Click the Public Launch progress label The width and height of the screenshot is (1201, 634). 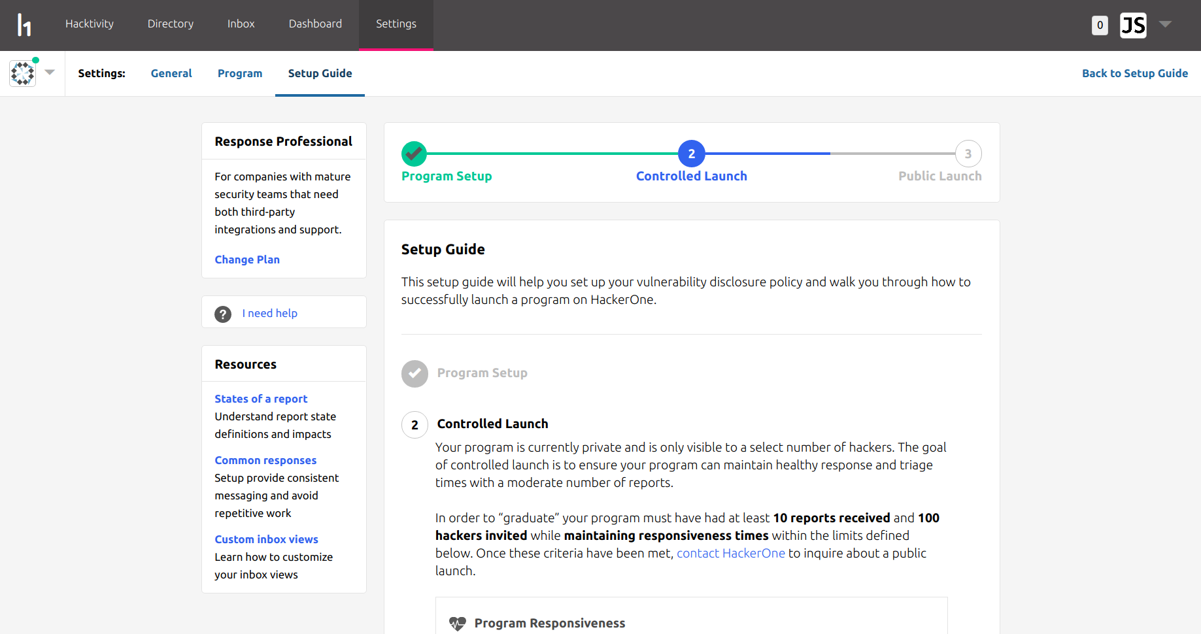[x=940, y=176]
